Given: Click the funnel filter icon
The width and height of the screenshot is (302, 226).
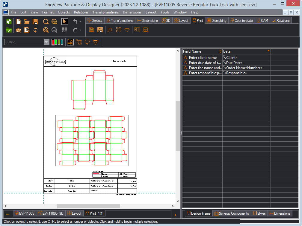Looking at the screenshot, I should pyautogui.click(x=96, y=42).
